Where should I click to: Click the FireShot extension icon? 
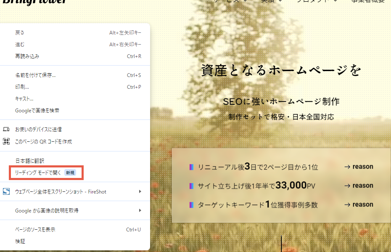point(6,192)
